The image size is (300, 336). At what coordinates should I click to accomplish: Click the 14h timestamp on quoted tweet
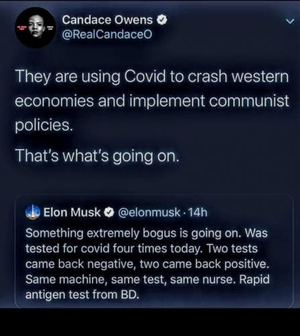coord(198,212)
